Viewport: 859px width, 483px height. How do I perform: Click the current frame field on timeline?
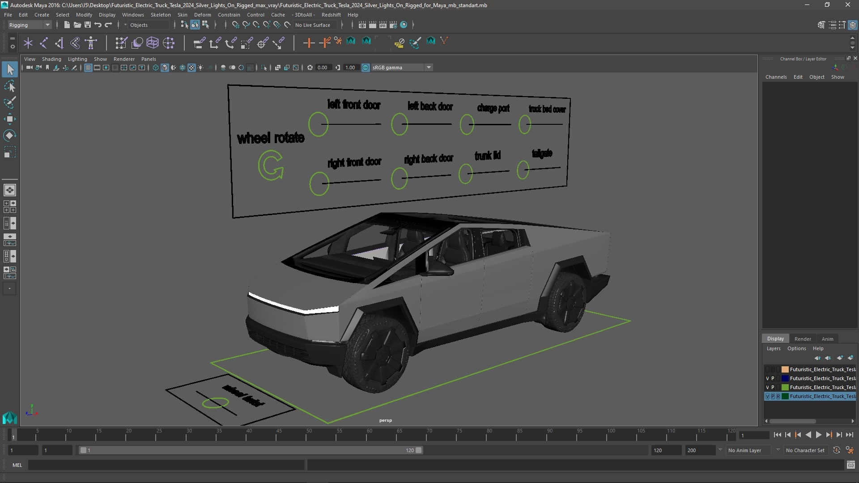point(753,435)
